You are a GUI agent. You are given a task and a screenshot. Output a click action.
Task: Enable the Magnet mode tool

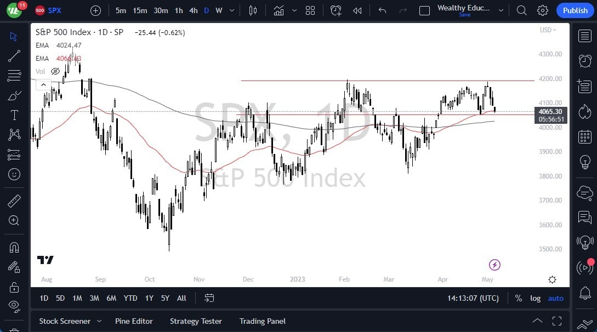(x=14, y=247)
